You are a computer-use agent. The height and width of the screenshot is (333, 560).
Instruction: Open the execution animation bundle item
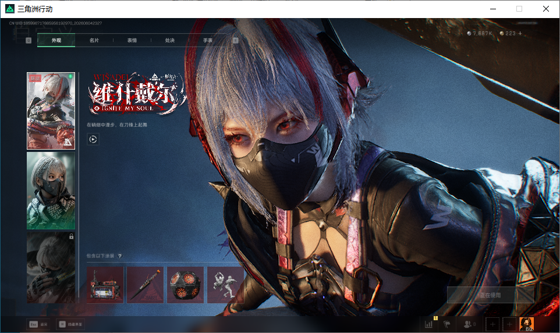[225, 285]
